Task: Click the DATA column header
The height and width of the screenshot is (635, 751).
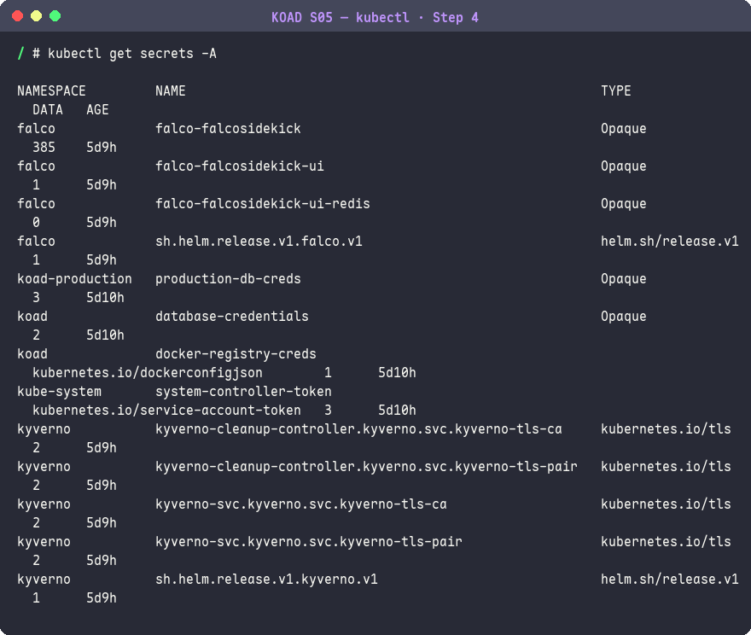Action: tap(48, 109)
